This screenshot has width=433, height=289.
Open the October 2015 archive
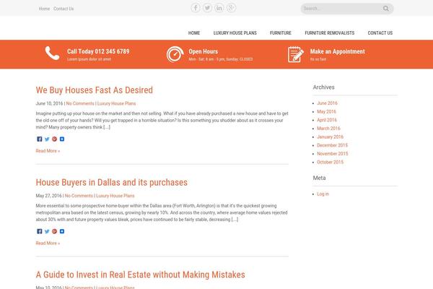click(x=330, y=162)
